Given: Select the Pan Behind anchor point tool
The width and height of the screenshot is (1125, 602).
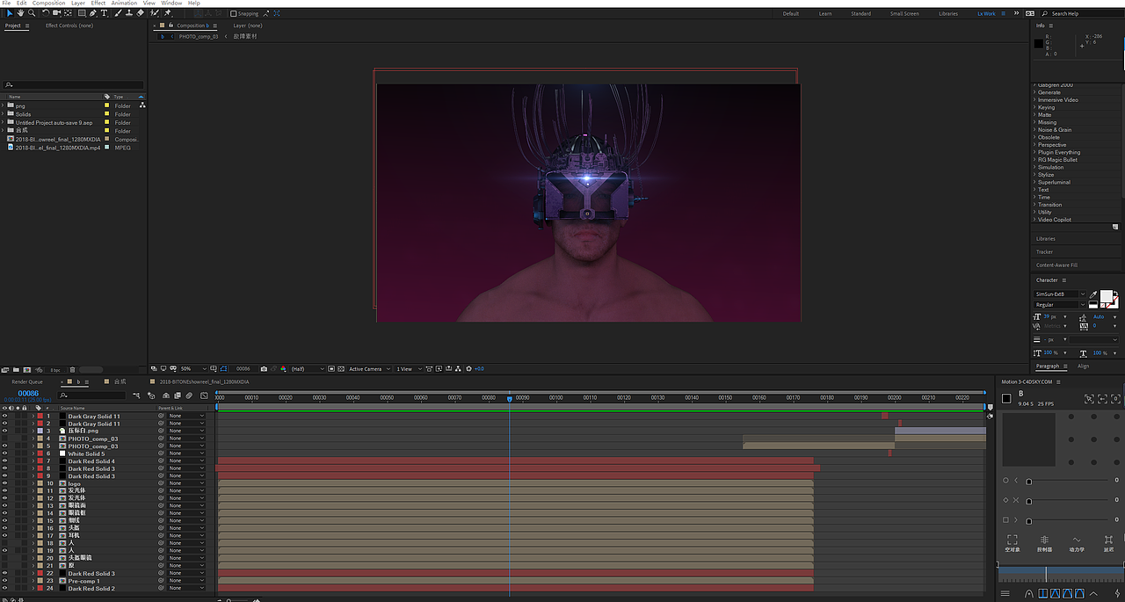Looking at the screenshot, I should pyautogui.click(x=68, y=13).
